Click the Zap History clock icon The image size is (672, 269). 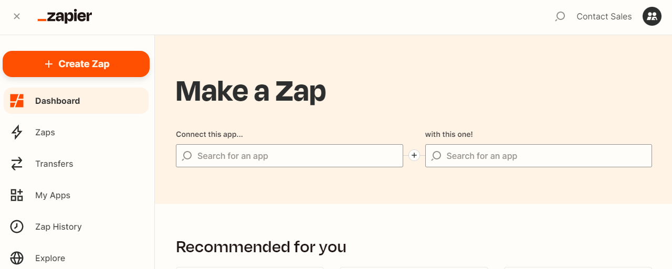(17, 227)
